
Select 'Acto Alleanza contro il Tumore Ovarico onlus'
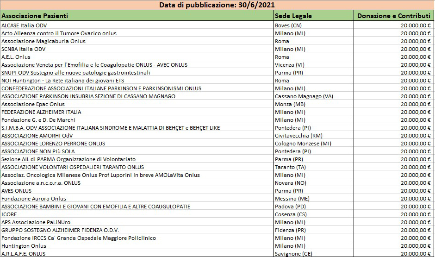[x=137, y=33]
